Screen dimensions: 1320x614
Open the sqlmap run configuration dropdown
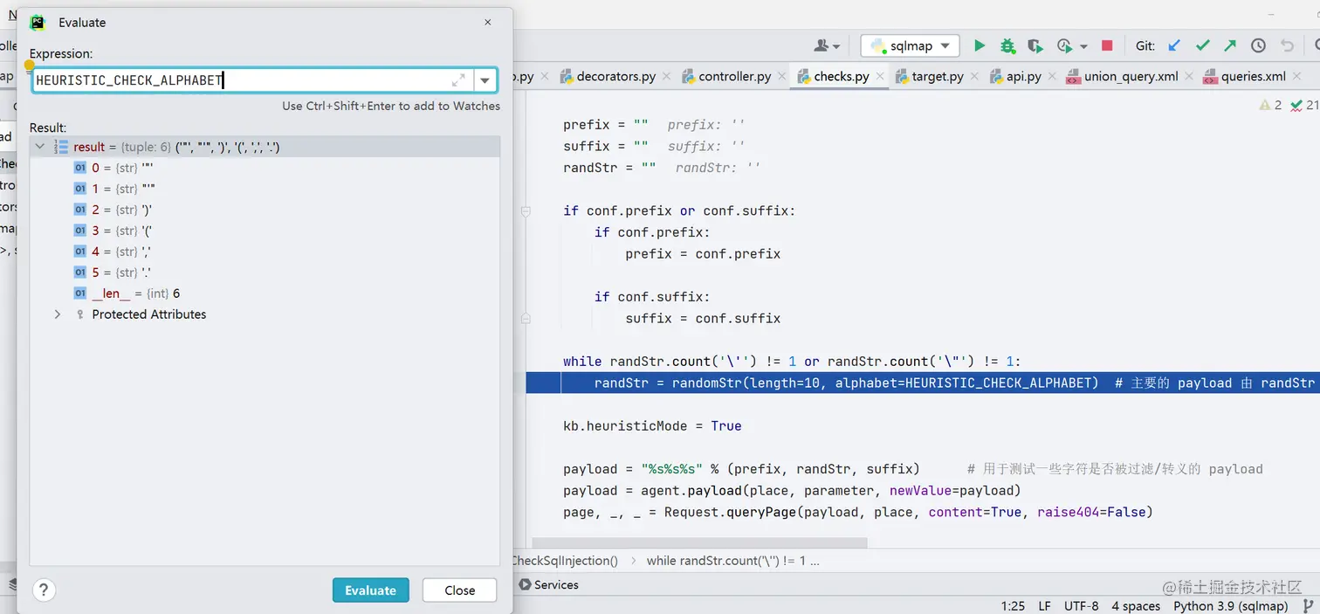(x=911, y=45)
